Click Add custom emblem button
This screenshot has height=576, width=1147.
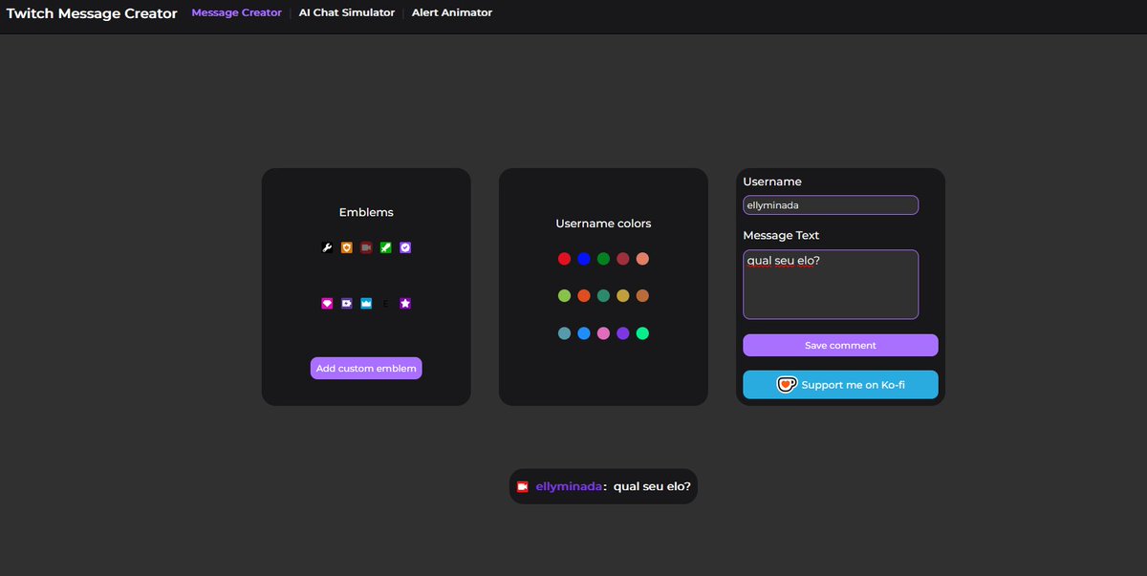[366, 369]
